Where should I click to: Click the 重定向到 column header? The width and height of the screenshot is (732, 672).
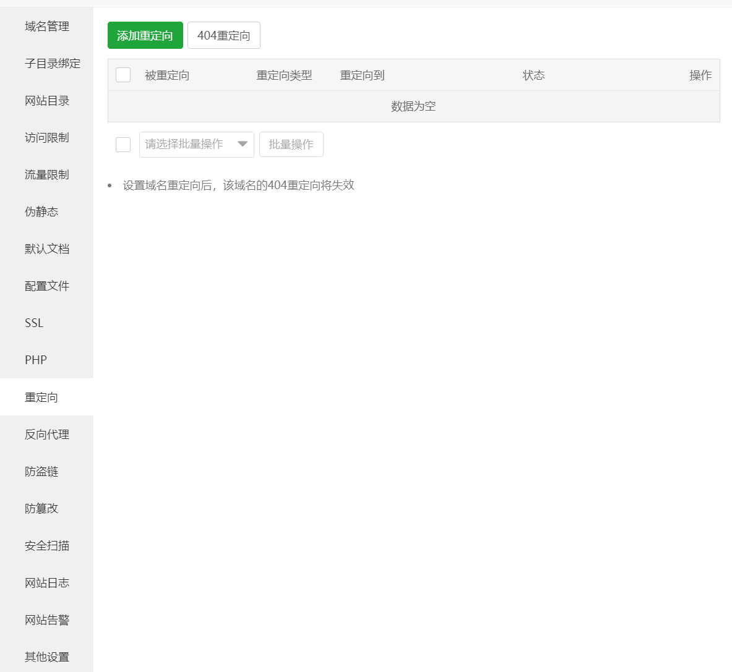[362, 75]
